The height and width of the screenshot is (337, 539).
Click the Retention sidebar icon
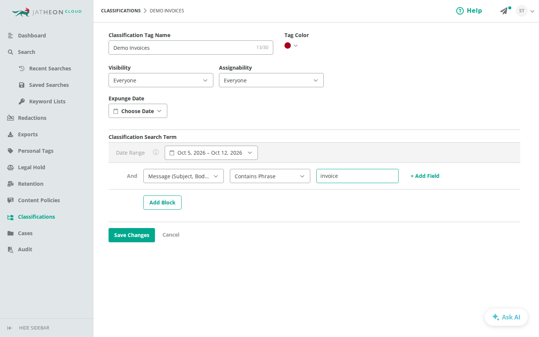[10, 184]
